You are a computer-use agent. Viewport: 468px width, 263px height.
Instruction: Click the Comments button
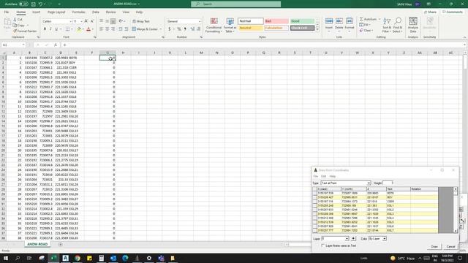click(x=453, y=12)
